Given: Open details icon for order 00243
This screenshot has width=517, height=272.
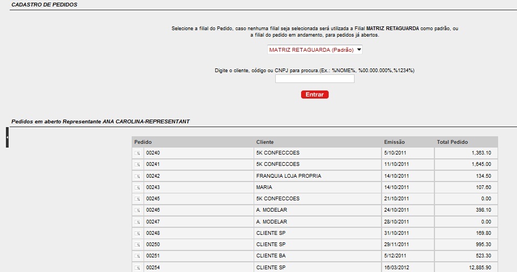Looking at the screenshot, I should pos(138,187).
